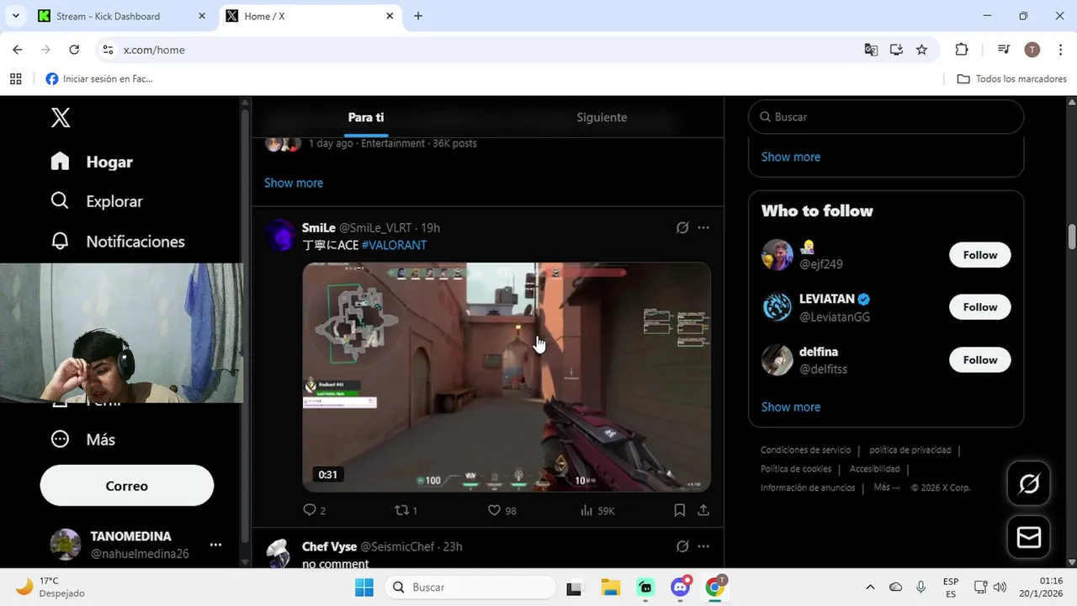1077x606 pixels.
Task: Open política de privacidad link
Action: click(910, 450)
